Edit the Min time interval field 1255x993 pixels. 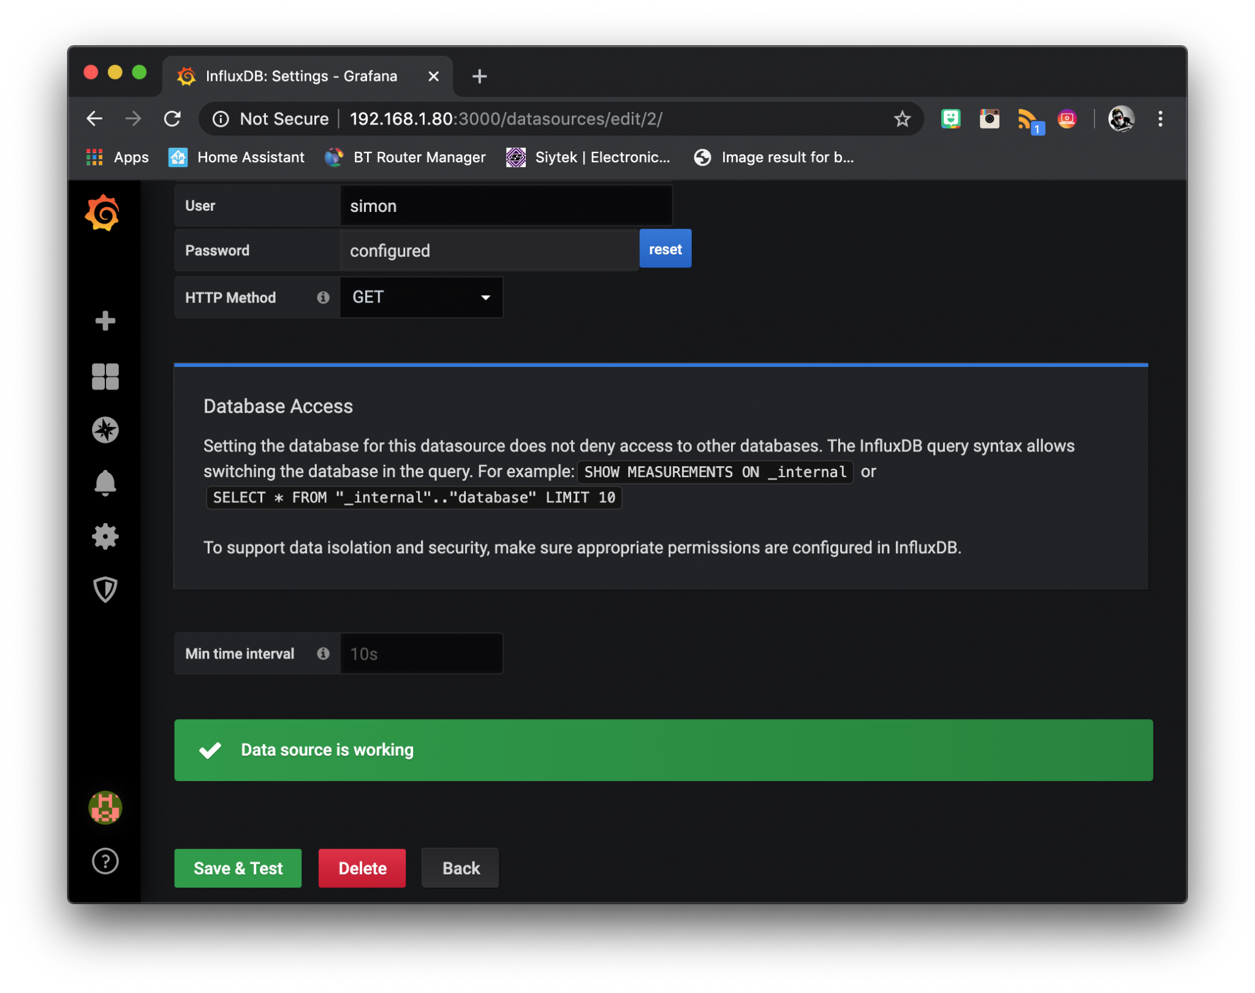(x=421, y=654)
